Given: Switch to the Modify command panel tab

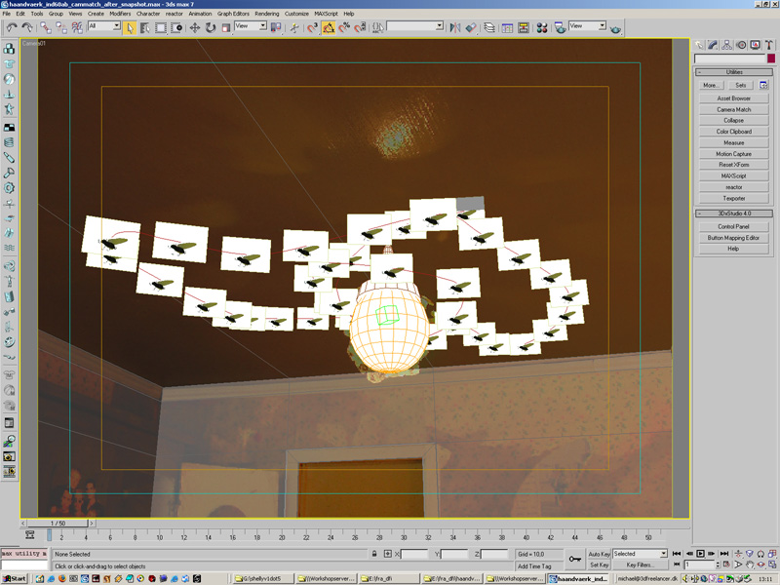Looking at the screenshot, I should point(713,45).
